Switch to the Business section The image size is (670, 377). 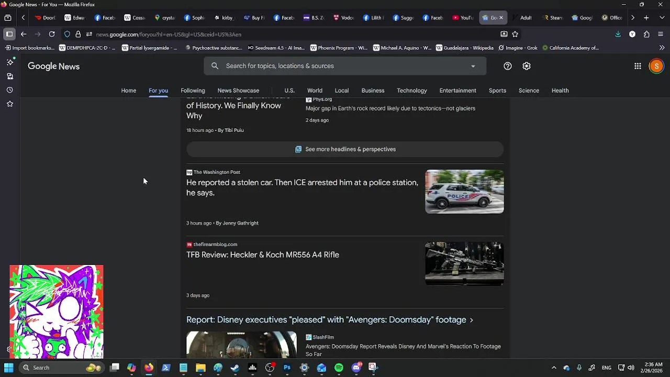pos(373,91)
